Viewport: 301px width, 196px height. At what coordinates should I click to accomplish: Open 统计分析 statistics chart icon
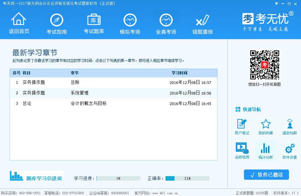(x=266, y=148)
